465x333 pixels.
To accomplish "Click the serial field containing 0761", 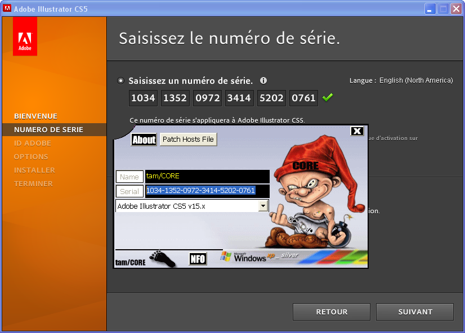I will (x=303, y=98).
